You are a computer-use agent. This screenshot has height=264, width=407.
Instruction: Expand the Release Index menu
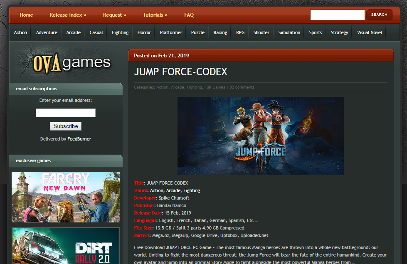point(68,15)
